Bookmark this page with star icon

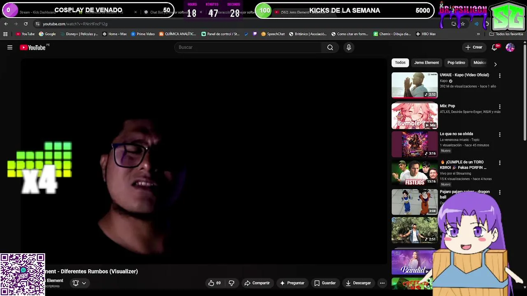463,24
